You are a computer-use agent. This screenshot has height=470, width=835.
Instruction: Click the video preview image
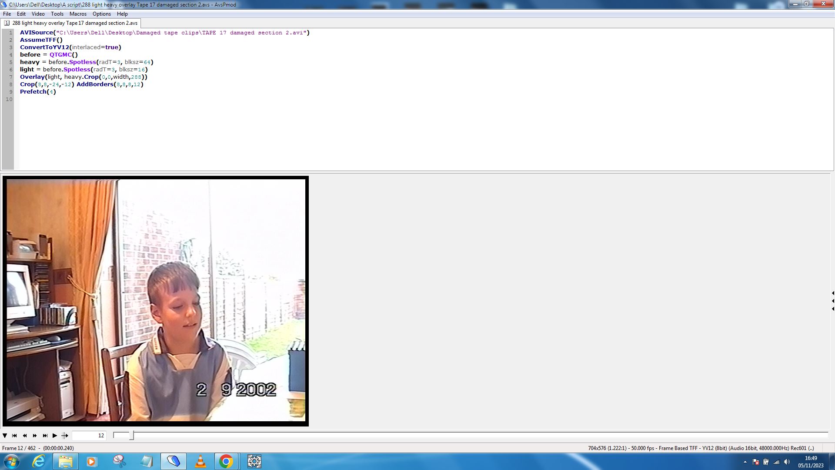[x=156, y=301]
